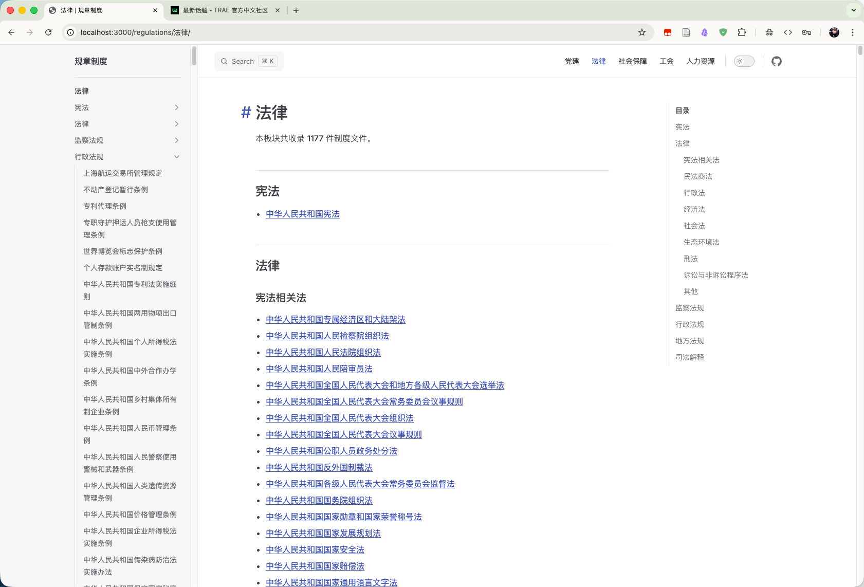
Task: Collapse the 行政法规 sidebar section
Action: 176,157
